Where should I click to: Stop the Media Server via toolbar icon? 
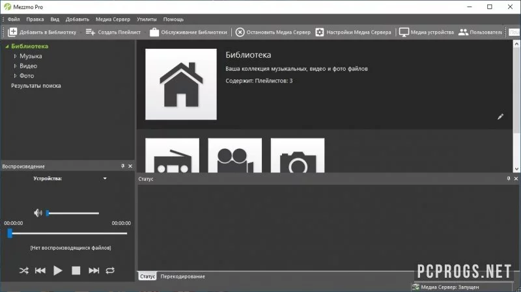pyautogui.click(x=240, y=32)
